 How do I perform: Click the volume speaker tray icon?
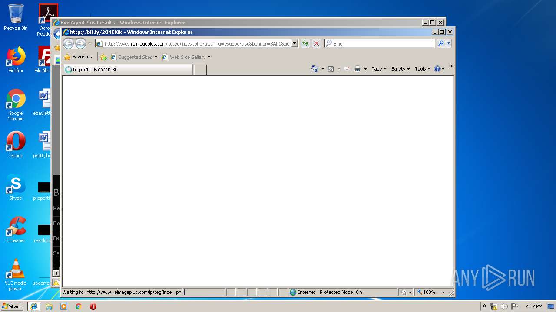[504, 306]
